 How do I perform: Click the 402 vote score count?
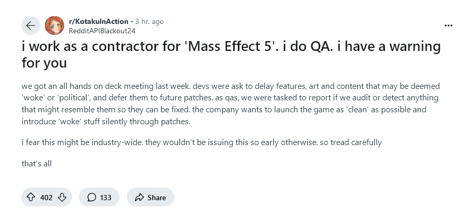pyautogui.click(x=46, y=198)
